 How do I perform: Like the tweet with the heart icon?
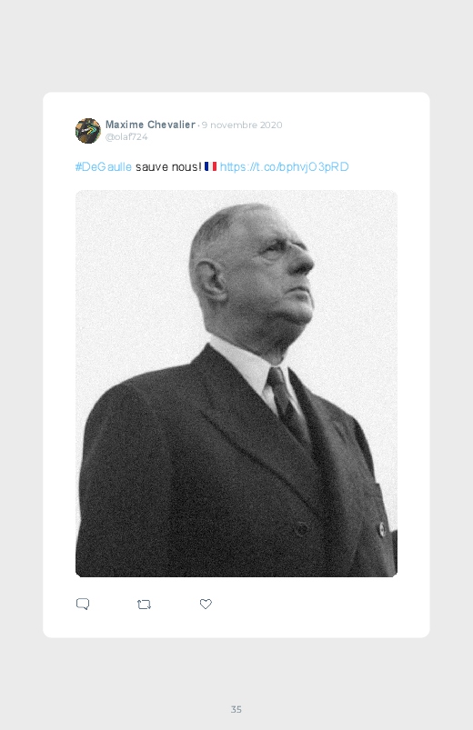pyautogui.click(x=206, y=604)
